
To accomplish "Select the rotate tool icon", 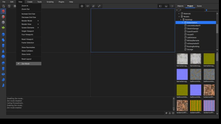I will pos(88,6).
